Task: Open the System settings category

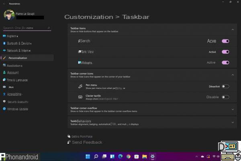Action: (27, 36)
